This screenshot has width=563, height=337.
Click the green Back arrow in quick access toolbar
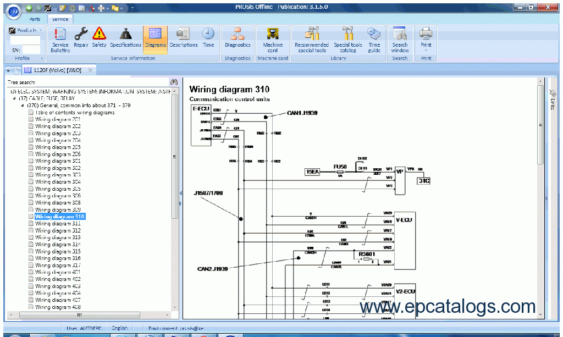pyautogui.click(x=29, y=8)
